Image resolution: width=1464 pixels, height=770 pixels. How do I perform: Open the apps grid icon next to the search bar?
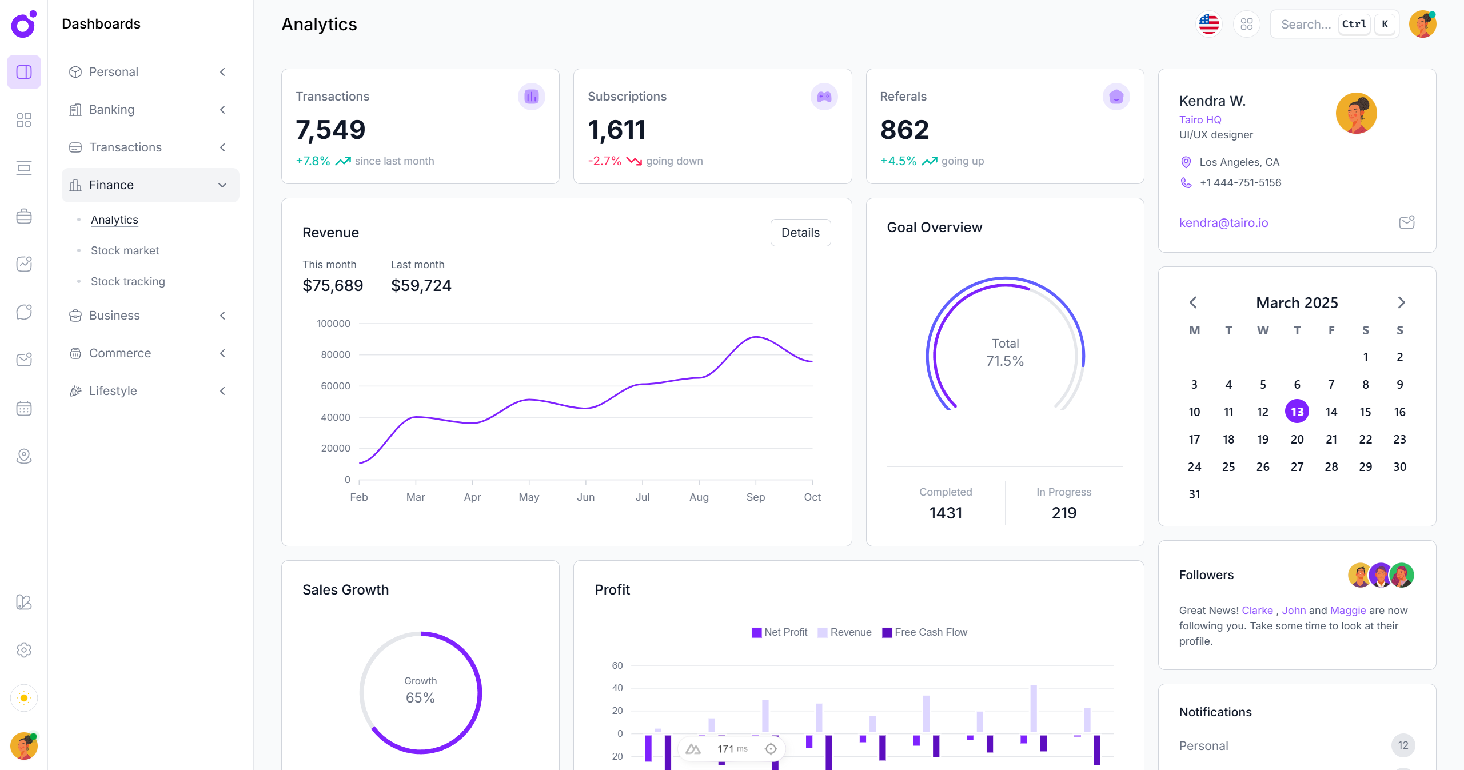click(x=1247, y=23)
